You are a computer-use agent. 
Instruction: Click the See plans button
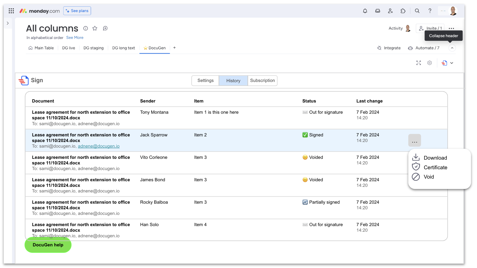coord(77,11)
